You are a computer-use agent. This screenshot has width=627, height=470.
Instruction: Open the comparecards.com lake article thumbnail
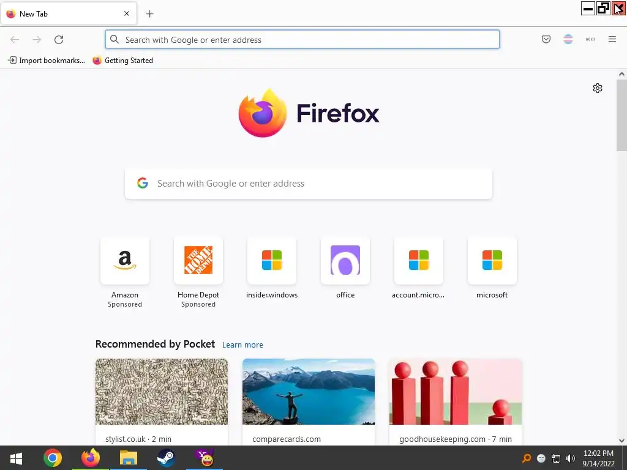[309, 392]
